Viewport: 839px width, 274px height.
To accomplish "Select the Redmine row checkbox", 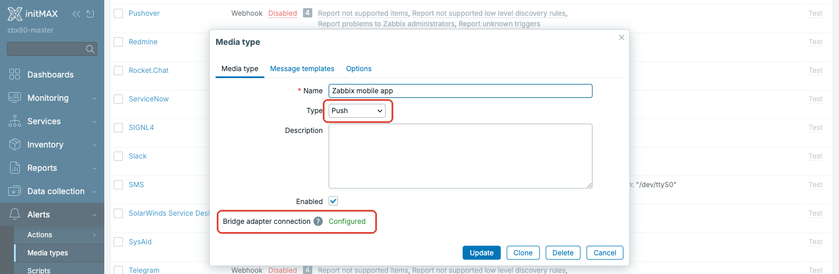I will tap(118, 42).
